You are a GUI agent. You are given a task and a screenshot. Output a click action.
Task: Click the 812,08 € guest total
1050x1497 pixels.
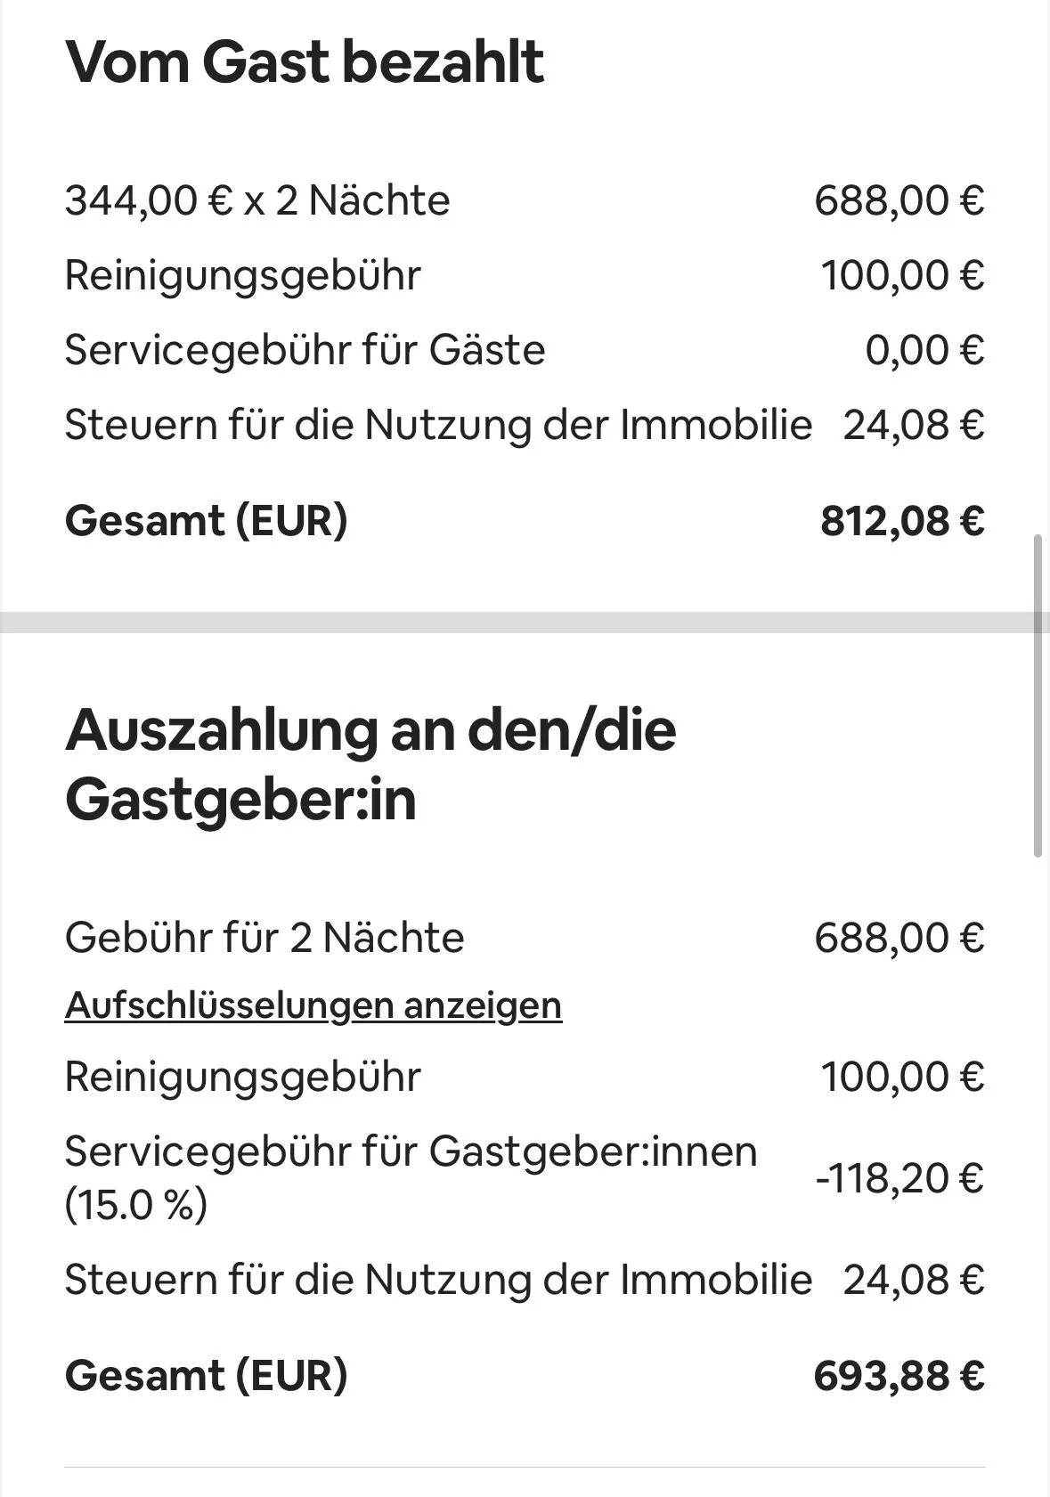[x=902, y=520]
